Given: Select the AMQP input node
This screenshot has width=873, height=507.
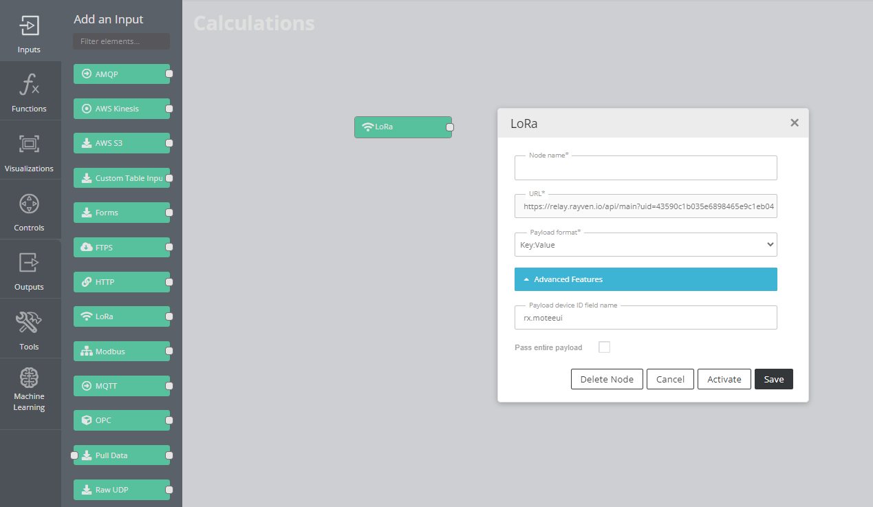Looking at the screenshot, I should [122, 74].
